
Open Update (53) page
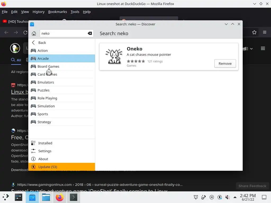pyautogui.click(x=62, y=167)
